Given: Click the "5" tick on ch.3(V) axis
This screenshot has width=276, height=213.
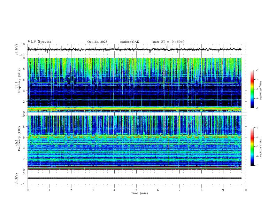Looking at the screenshot, I should (24, 173).
